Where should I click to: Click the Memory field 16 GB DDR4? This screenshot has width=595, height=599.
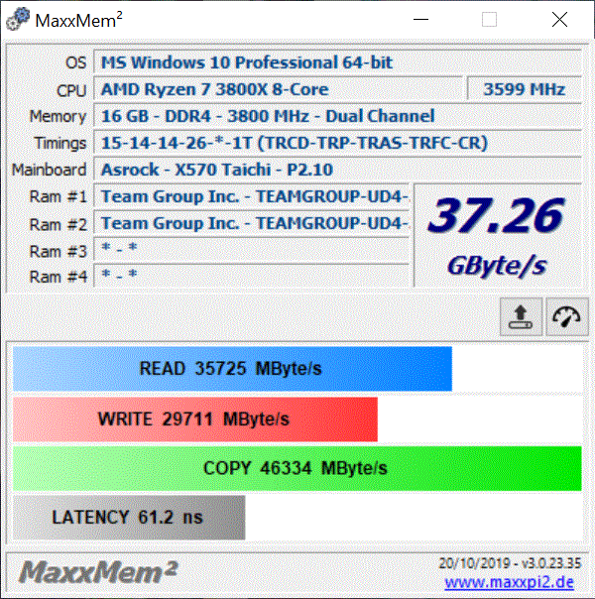pyautogui.click(x=337, y=116)
